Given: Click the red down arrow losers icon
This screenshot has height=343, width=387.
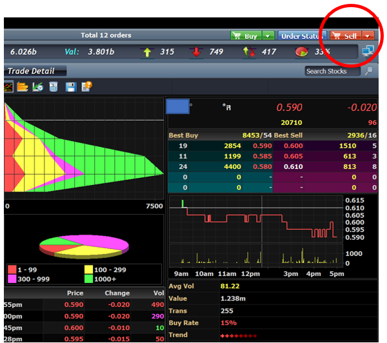Looking at the screenshot, I should tap(197, 52).
